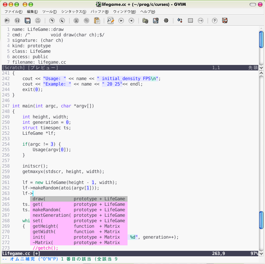Click 'getmaxyx(stdscr, height, width);' line
This screenshot has width=265, height=264.
coord(63,171)
